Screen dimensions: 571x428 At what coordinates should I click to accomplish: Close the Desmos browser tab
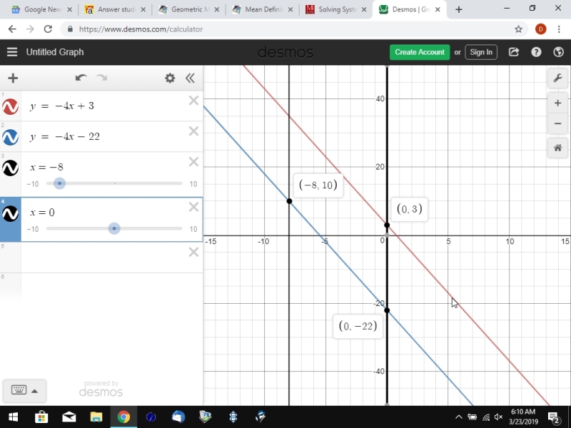438,9
